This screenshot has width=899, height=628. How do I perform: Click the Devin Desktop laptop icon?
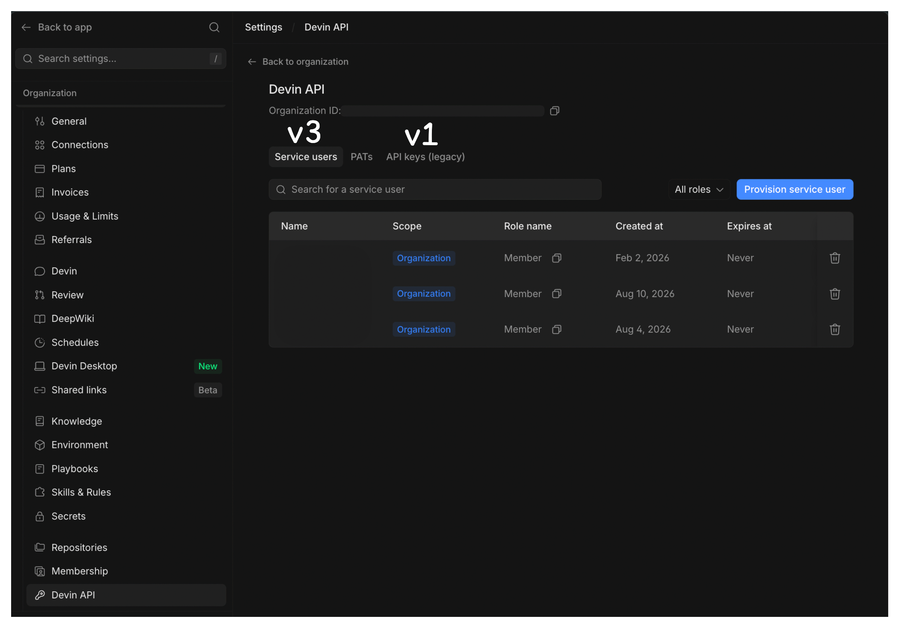pyautogui.click(x=40, y=366)
